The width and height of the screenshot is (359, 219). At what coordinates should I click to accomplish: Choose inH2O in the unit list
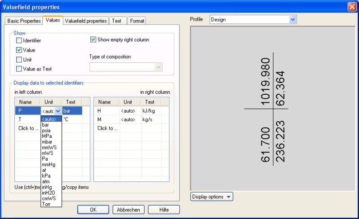click(x=51, y=193)
